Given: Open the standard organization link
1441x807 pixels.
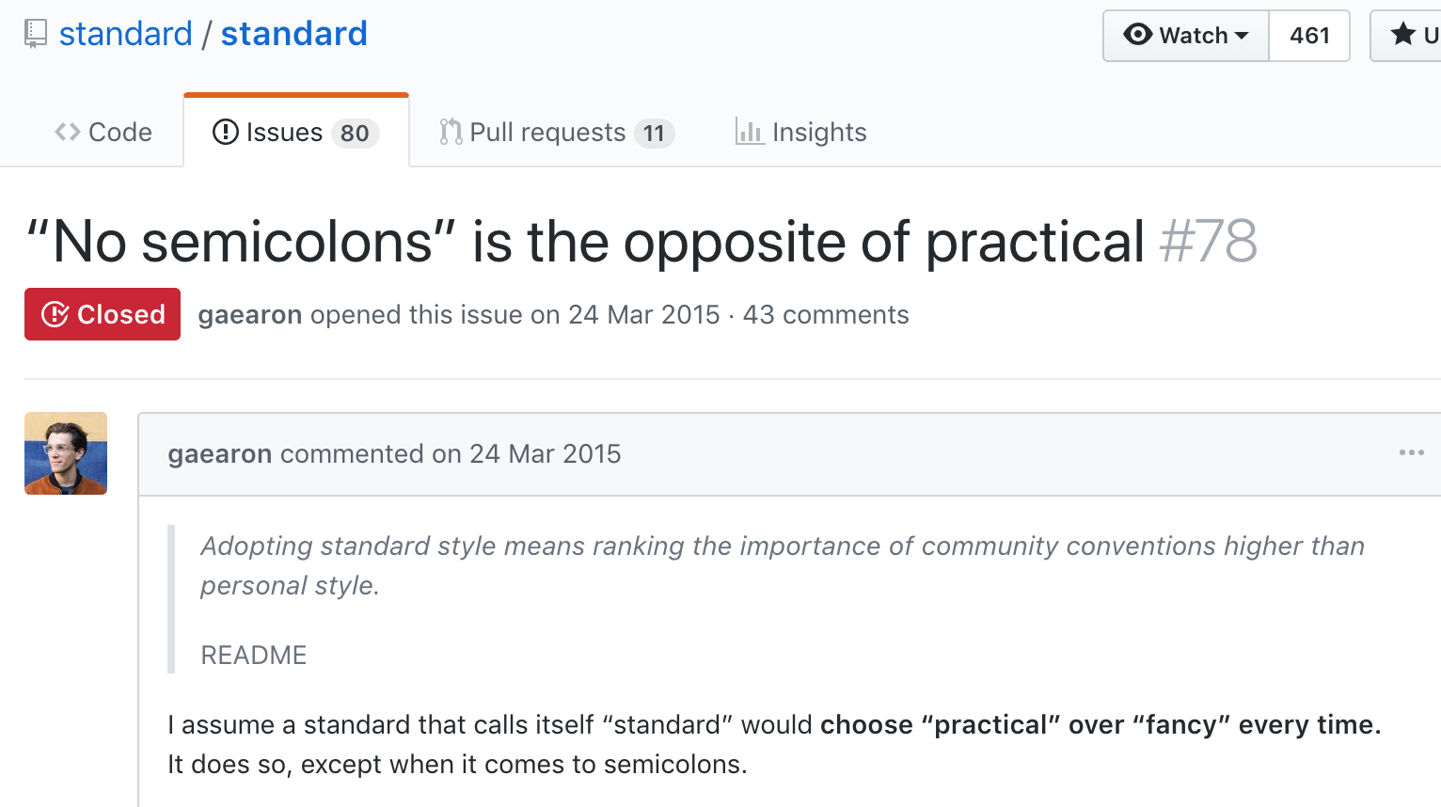Looking at the screenshot, I should pos(126,34).
